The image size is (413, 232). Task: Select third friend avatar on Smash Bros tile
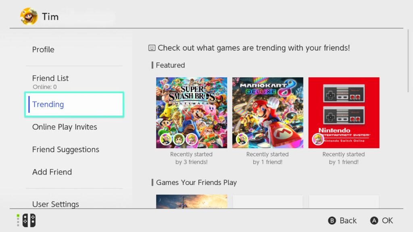click(x=192, y=139)
